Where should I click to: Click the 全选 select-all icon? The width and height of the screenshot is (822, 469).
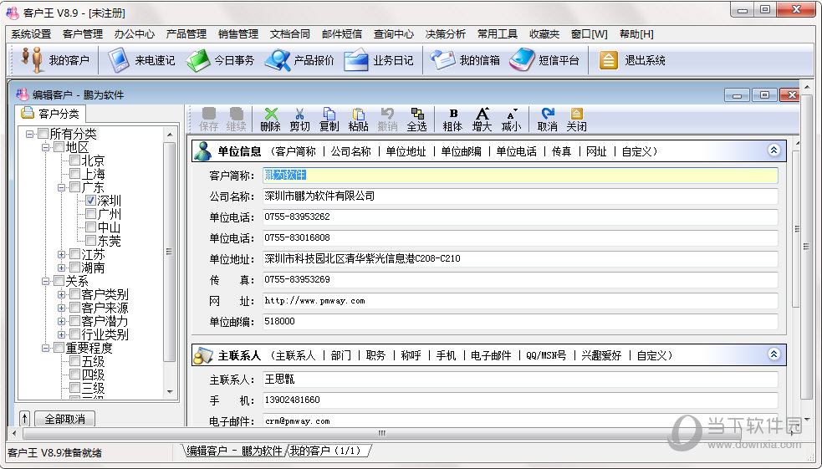(416, 120)
